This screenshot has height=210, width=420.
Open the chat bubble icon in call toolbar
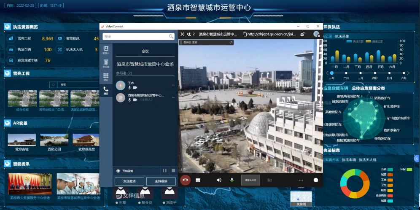tap(315, 180)
